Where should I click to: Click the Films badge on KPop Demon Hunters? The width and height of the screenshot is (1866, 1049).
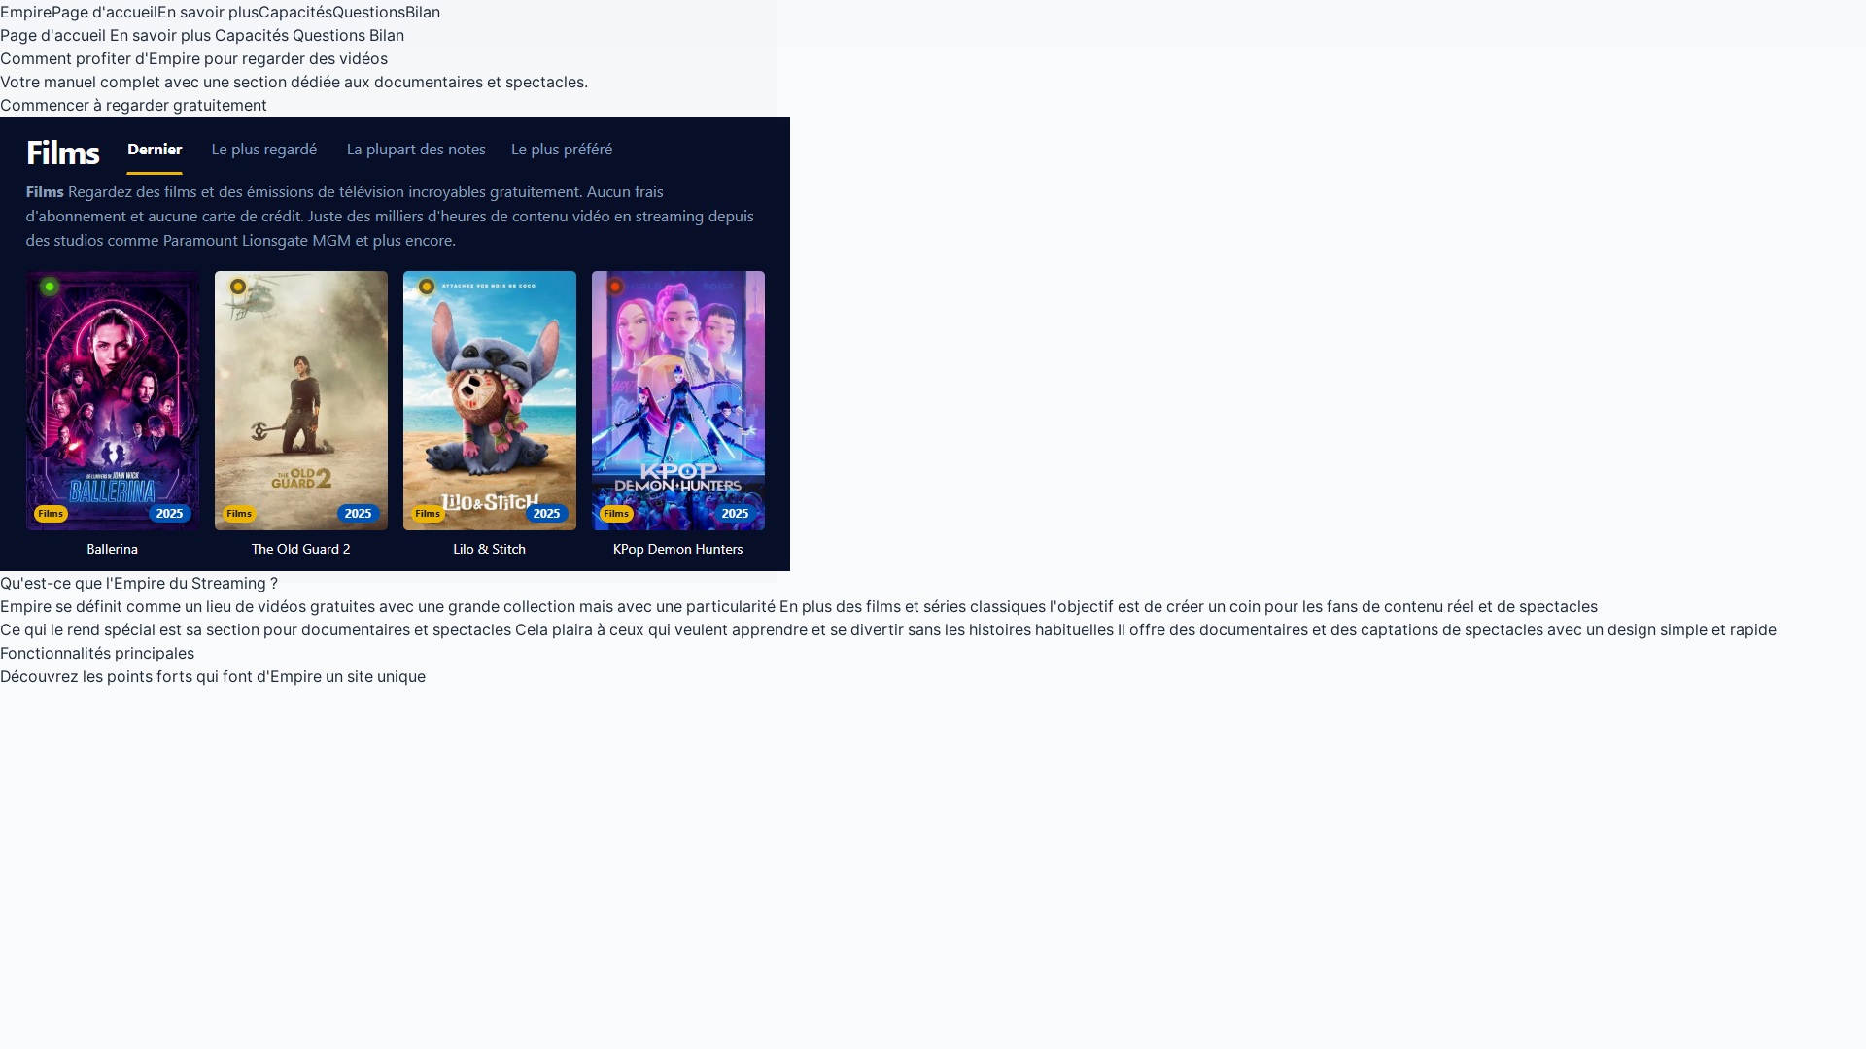(x=616, y=514)
